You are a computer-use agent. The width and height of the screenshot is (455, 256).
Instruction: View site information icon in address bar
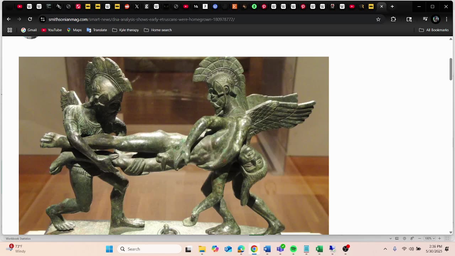click(x=42, y=19)
